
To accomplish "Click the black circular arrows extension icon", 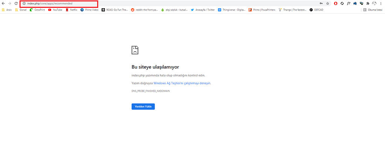I will coord(342,3).
